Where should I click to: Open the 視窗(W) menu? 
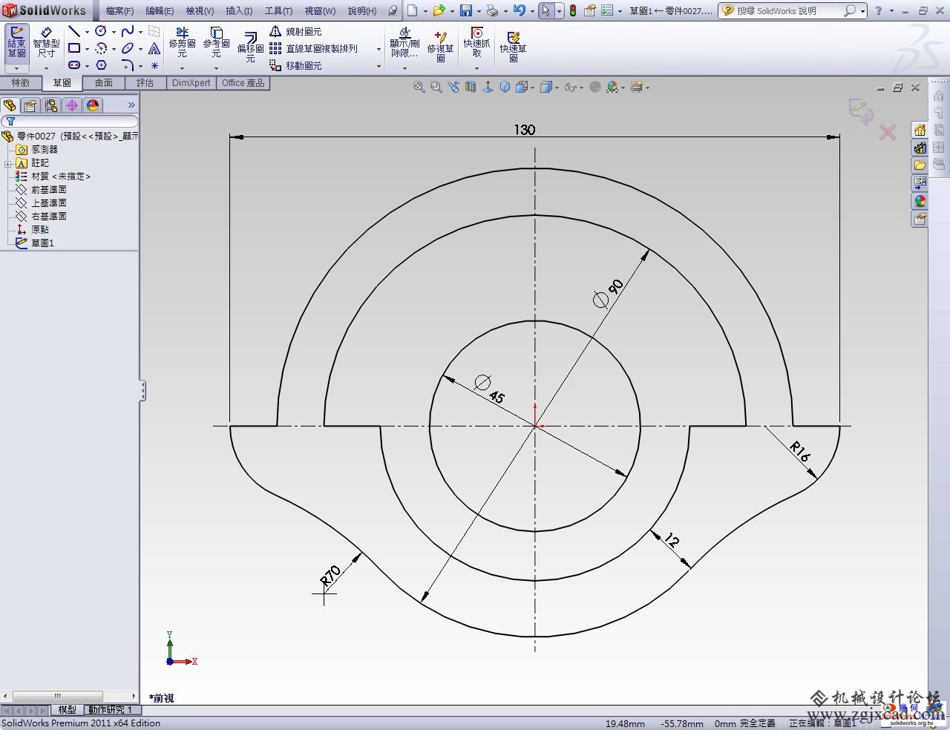coord(320,11)
